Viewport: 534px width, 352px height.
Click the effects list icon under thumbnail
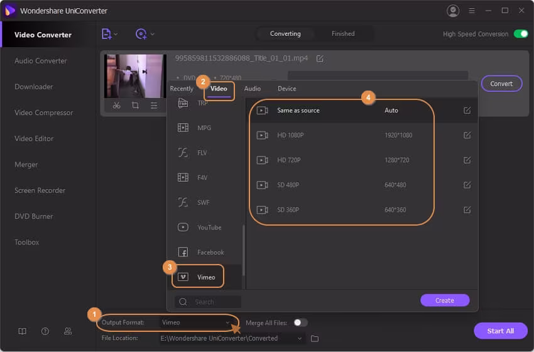[x=154, y=106]
